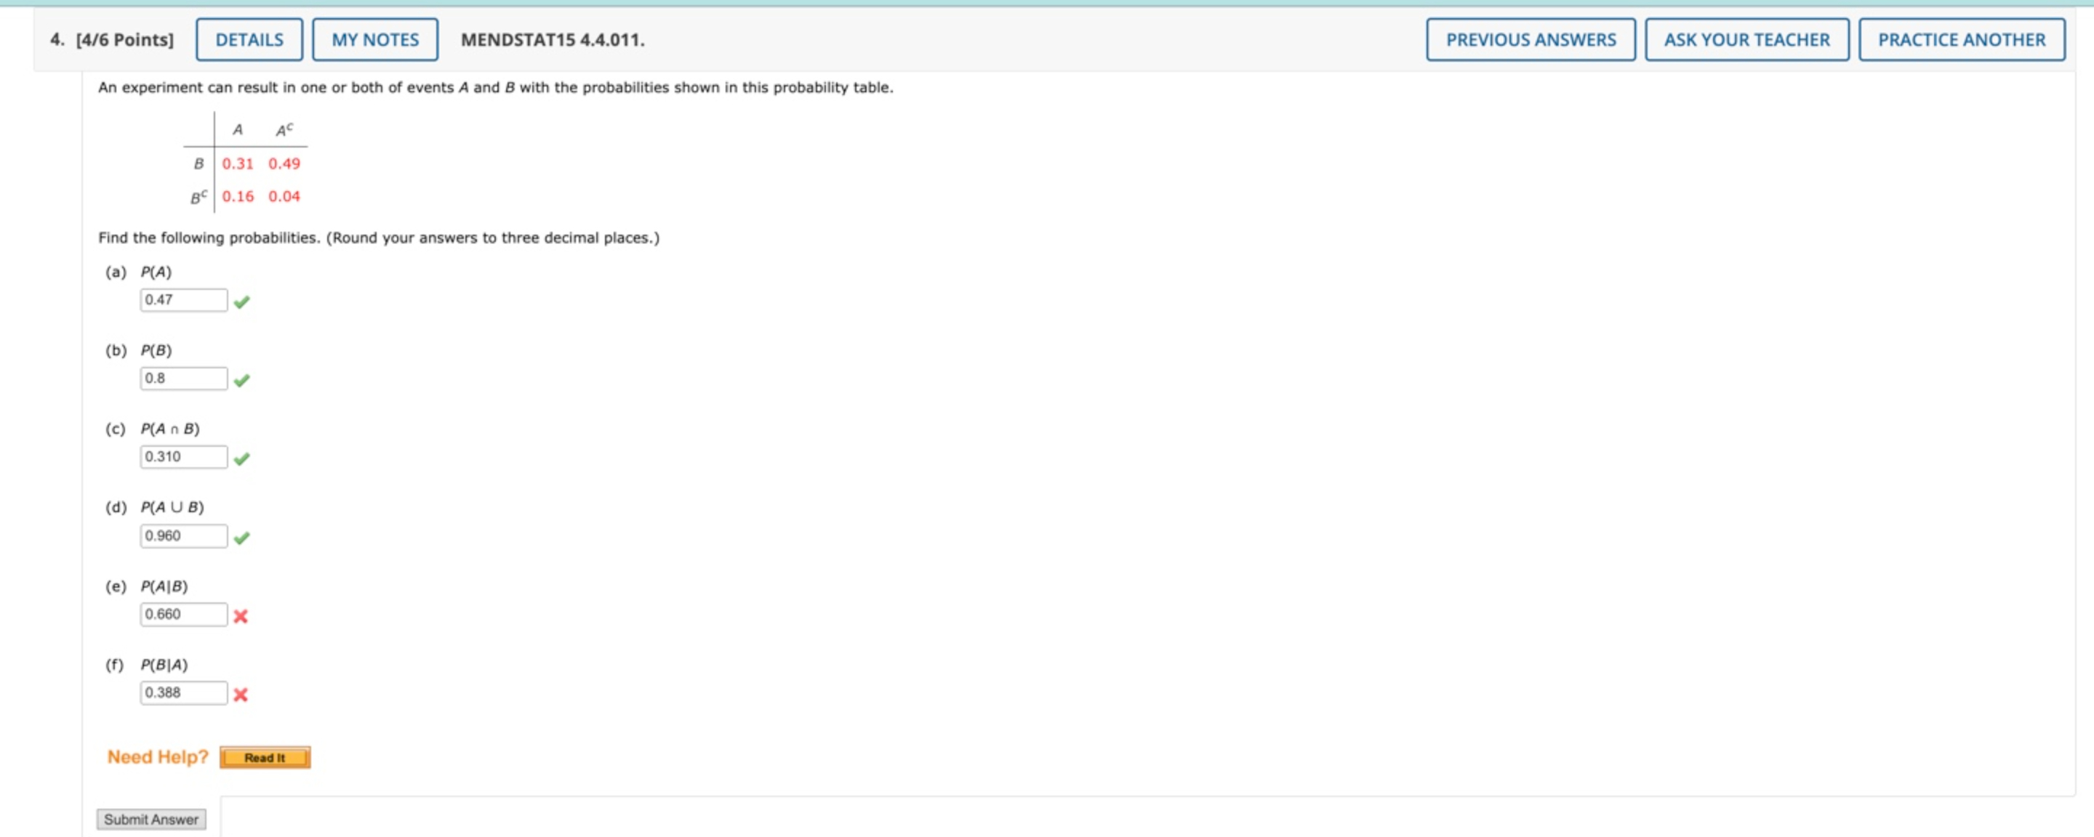Click the green checkmark beside P(A)

[243, 302]
